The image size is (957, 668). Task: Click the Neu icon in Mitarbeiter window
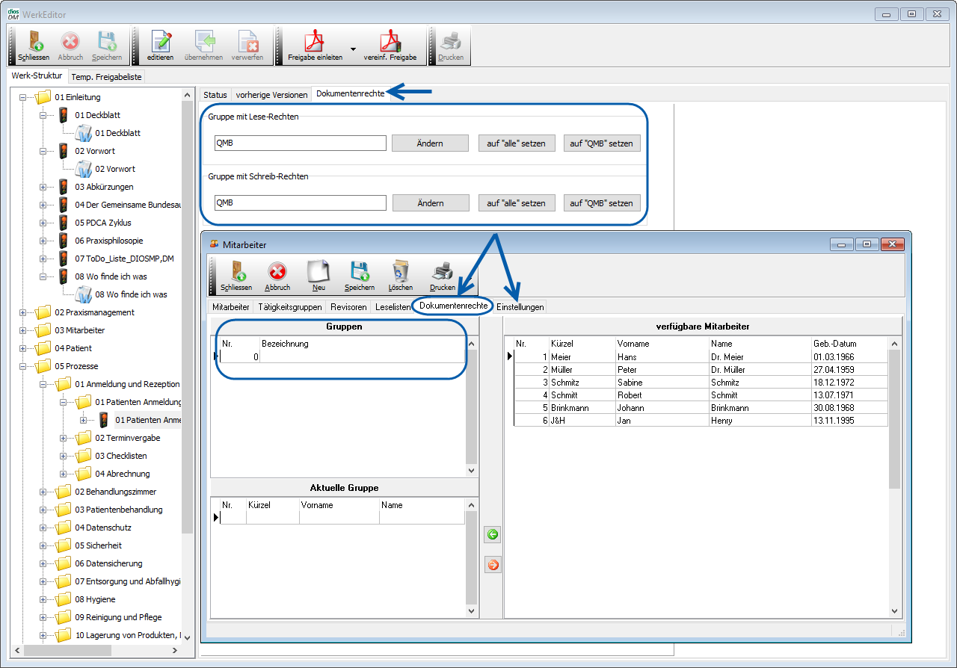pos(319,272)
